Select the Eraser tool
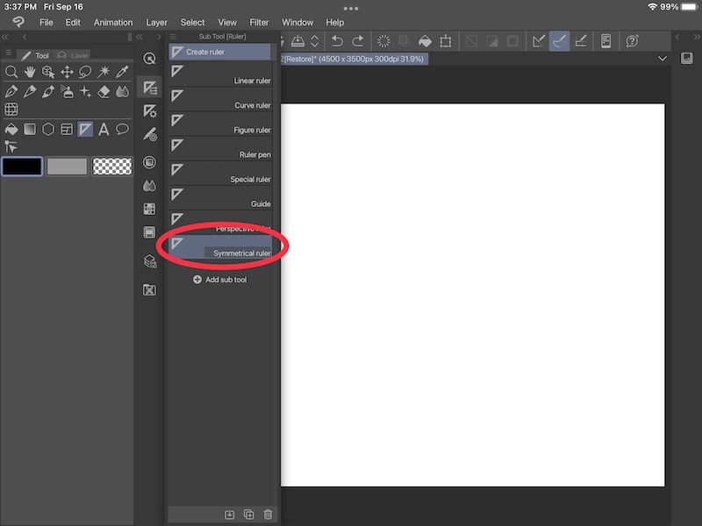Viewport: 702px width, 526px height. click(x=105, y=92)
